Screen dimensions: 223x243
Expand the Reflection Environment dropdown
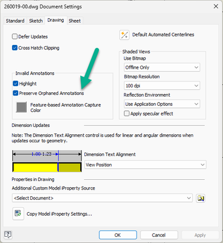[162, 104]
